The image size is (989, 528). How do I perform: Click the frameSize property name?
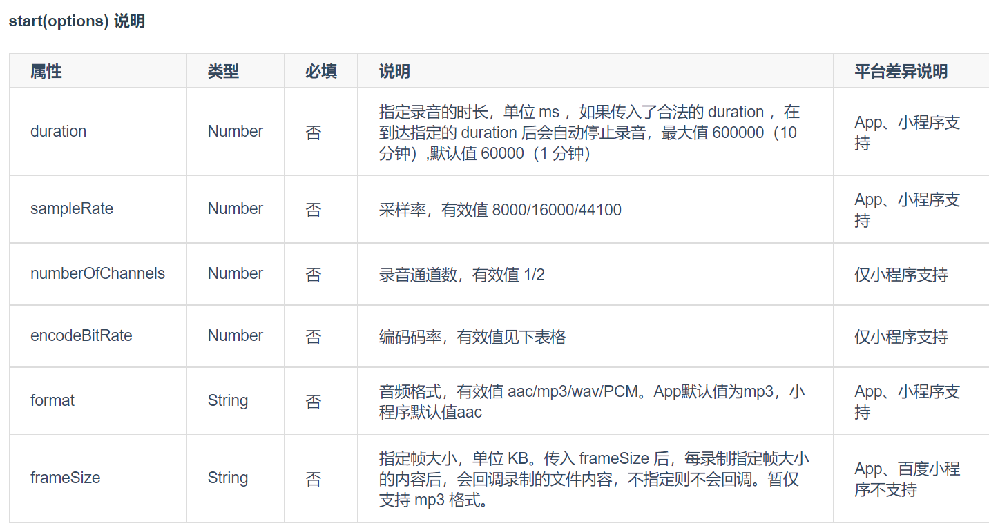click(65, 478)
